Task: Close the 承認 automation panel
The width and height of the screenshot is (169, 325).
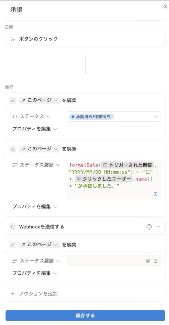Action: 165,6
